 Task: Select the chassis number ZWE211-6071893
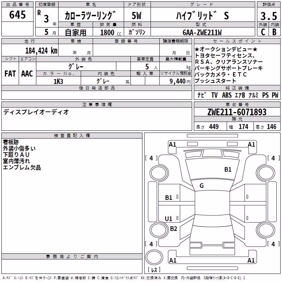tap(237, 112)
